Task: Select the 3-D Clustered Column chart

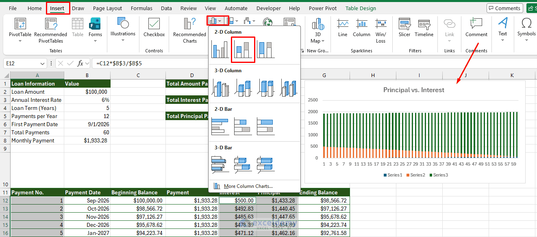Action: click(x=220, y=88)
